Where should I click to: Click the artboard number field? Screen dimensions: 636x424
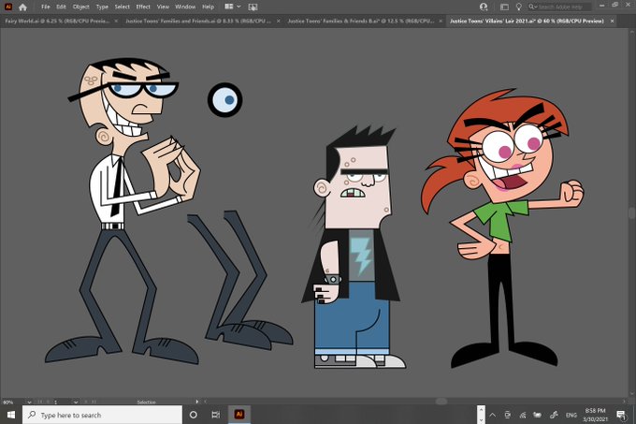pos(62,402)
